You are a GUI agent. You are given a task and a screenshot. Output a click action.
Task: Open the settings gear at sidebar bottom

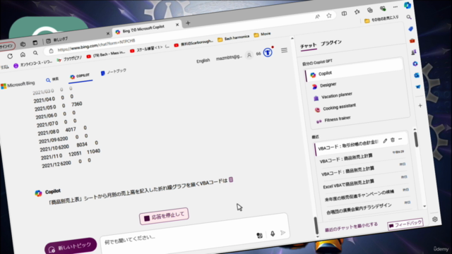pos(435,219)
